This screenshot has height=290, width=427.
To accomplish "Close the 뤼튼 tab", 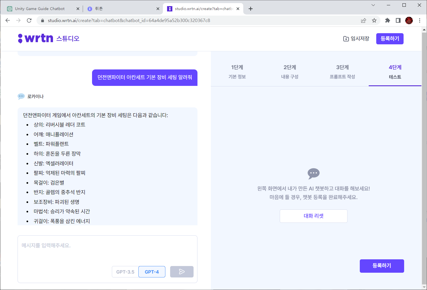I will click(158, 9).
